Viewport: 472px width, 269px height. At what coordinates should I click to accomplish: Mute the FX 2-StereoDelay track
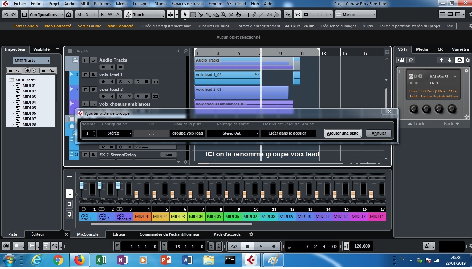tap(86, 155)
